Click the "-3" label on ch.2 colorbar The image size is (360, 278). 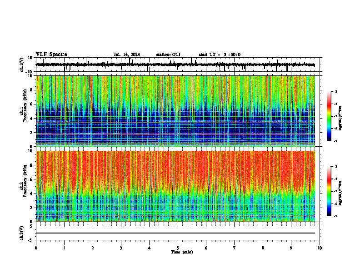pyautogui.click(x=335, y=167)
